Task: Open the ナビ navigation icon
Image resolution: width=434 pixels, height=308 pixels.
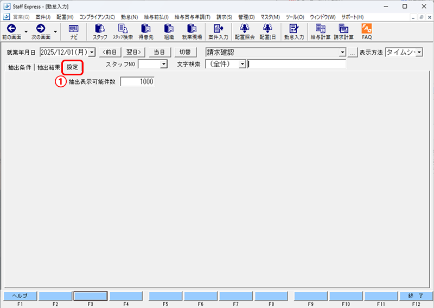Action: pyautogui.click(x=74, y=31)
